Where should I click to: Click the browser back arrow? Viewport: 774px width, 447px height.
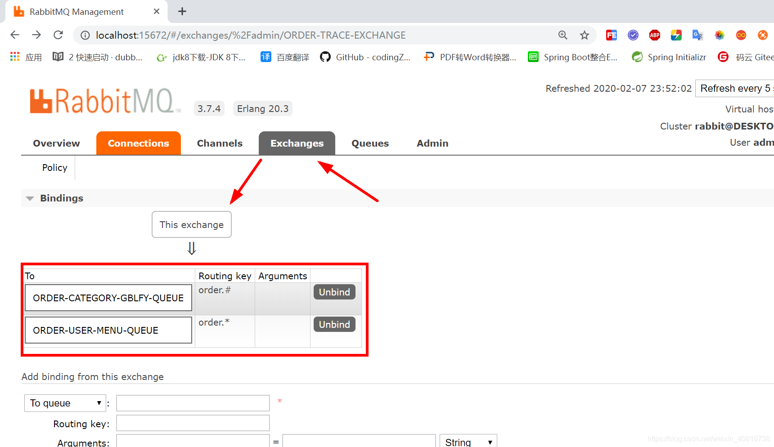[x=15, y=35]
